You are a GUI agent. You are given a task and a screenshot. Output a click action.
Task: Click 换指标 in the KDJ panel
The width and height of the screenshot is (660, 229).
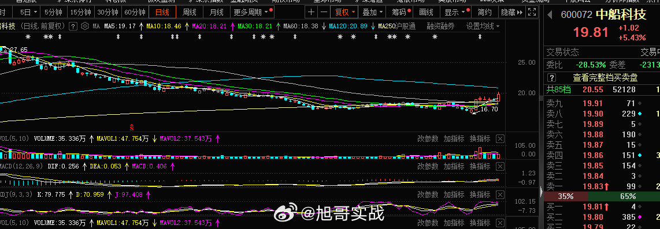pos(480,194)
